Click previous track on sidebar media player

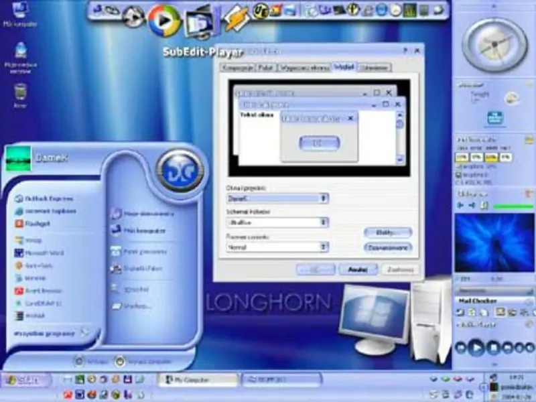[x=460, y=348]
